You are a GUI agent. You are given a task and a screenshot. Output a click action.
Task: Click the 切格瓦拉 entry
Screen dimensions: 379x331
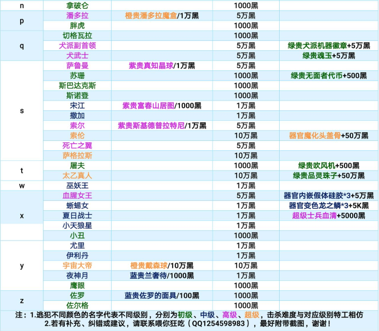tap(77, 35)
